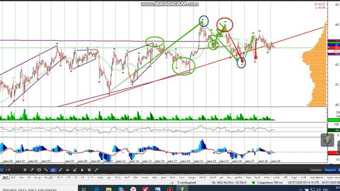Switch to the br1 chart tab
Viewport: 340px width, 191px height.
[5, 177]
